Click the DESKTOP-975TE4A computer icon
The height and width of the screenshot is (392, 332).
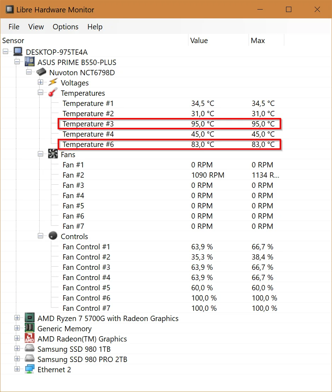click(18, 52)
